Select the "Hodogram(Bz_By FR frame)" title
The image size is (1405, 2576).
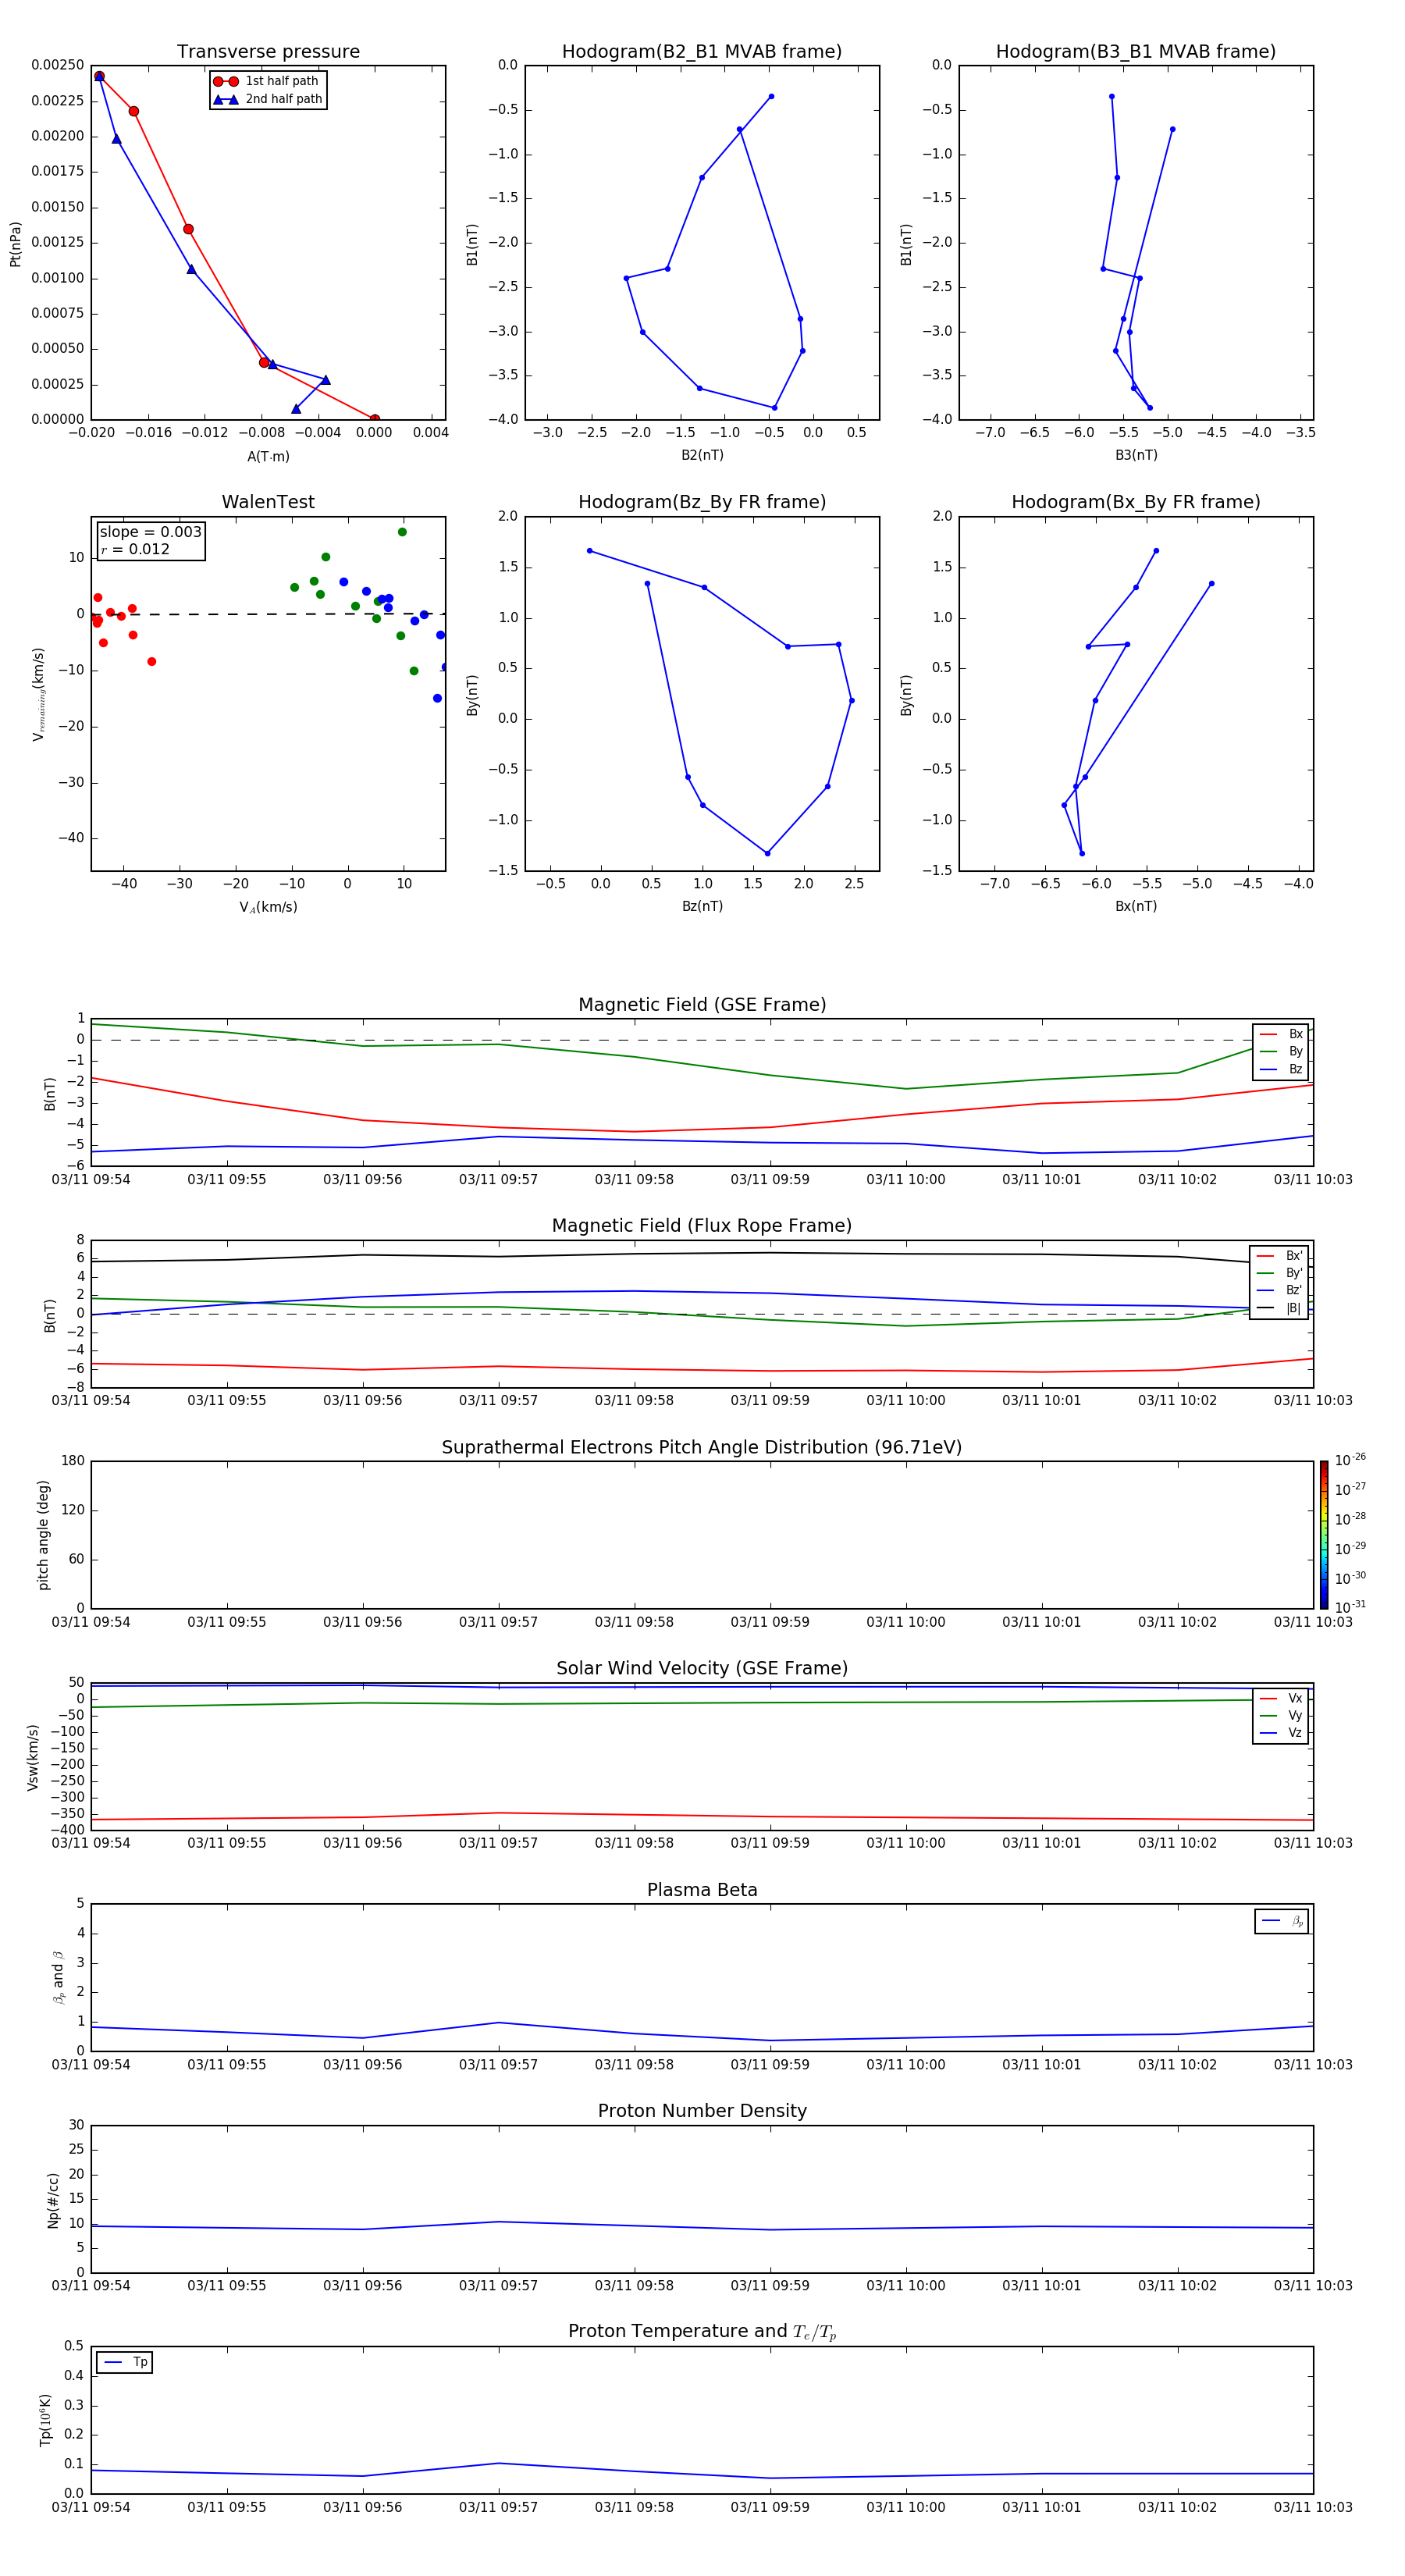702,502
